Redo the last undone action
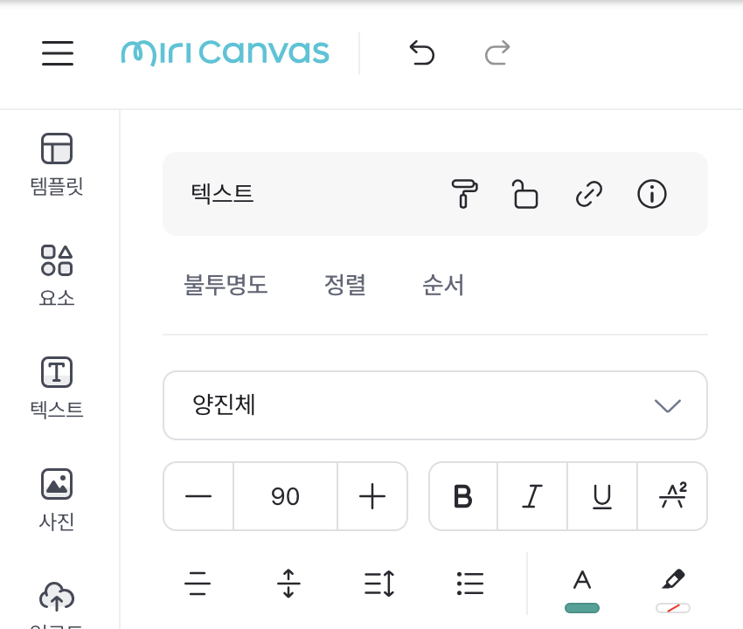The image size is (743, 629). tap(497, 52)
